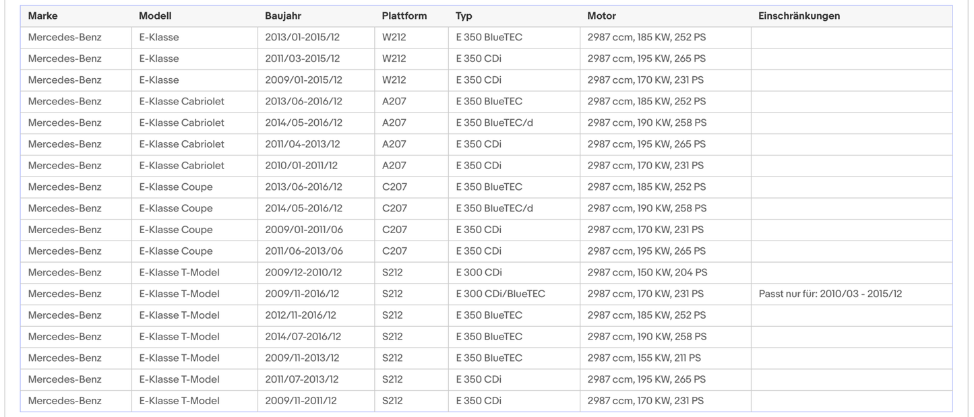The width and height of the screenshot is (974, 417).
Task: Click the 'Passt nur für: 2010/03 - 2015/12' restriction cell
Action: click(x=830, y=294)
